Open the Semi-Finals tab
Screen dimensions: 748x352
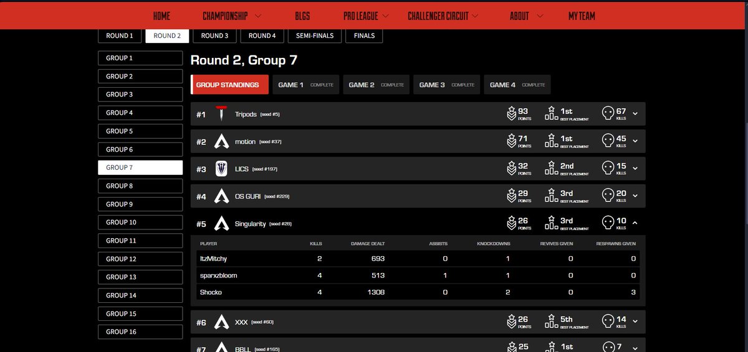pos(315,35)
